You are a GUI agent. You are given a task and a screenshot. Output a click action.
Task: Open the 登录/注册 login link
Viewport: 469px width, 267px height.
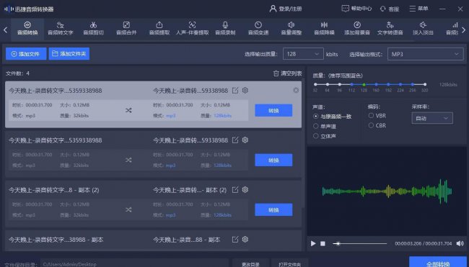286,9
